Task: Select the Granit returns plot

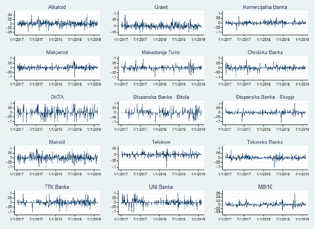Action: point(161,24)
